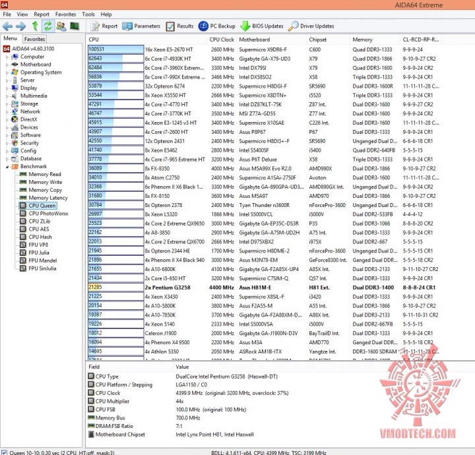475x455 pixels.
Task: Open the FPU Julia benchmark
Action: [39, 253]
